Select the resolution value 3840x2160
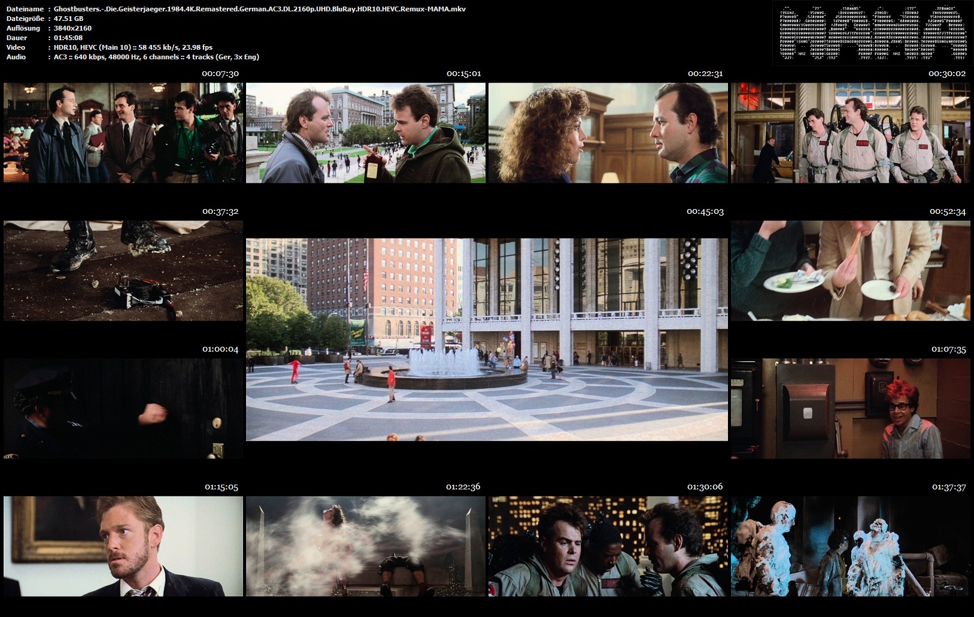Viewport: 974px width, 617px height. tap(72, 28)
